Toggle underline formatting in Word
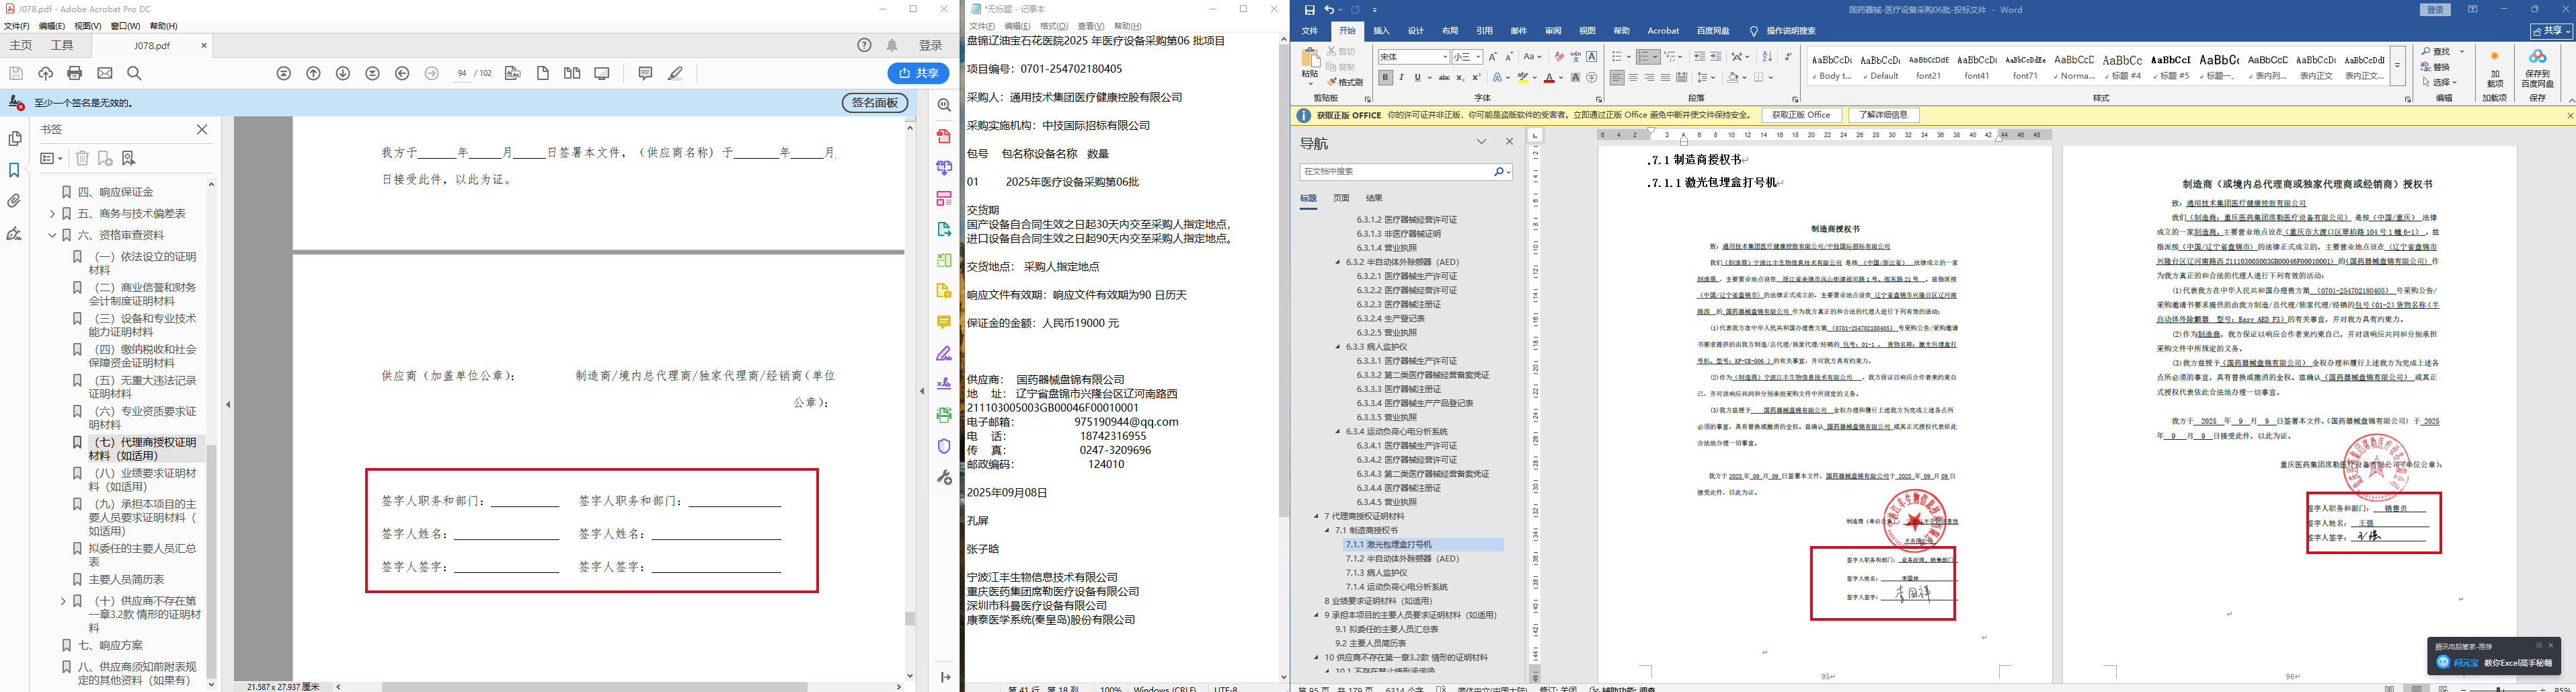2576x692 pixels. coord(1417,77)
